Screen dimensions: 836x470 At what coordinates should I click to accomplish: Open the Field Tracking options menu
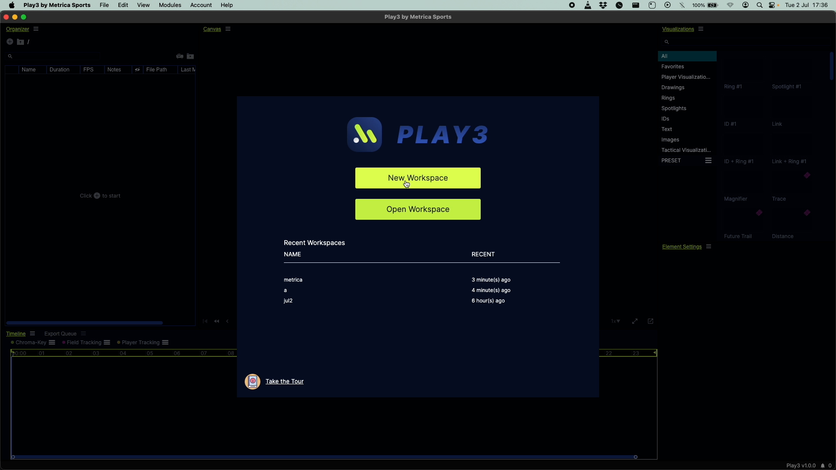[107, 342]
